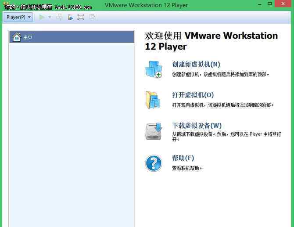Maximize the VMware Player window
294x227 pixels.
[x=269, y=4]
